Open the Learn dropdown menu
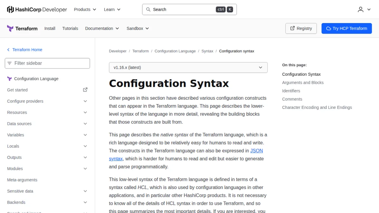This screenshot has height=213, width=379. (x=112, y=9)
